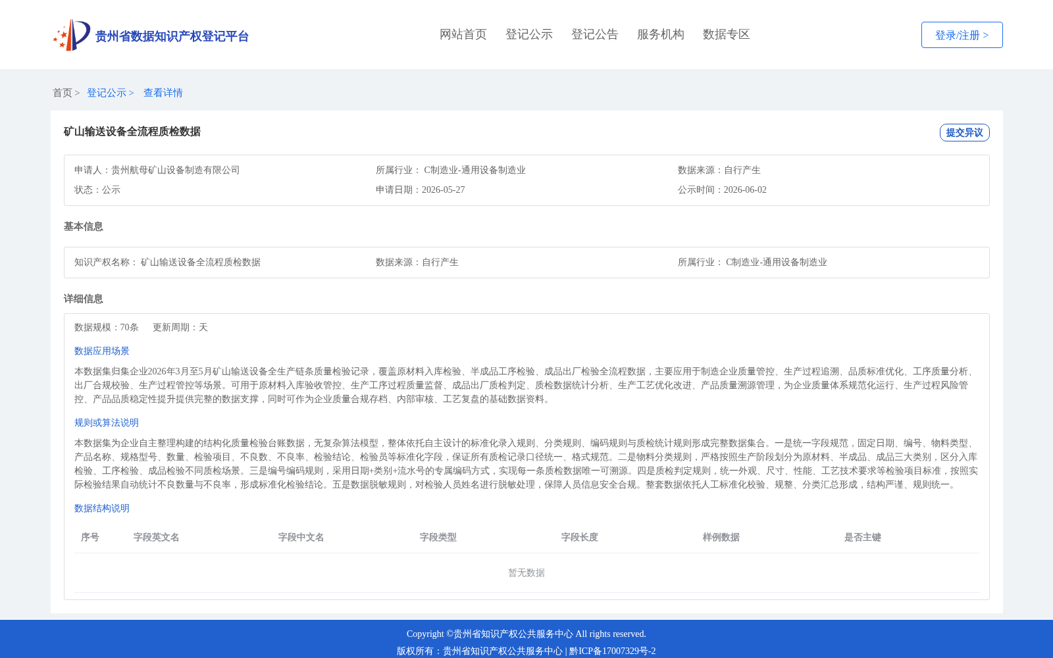Click the 字段长度 column header
Screen dimensions: 1053x658
click(x=580, y=537)
